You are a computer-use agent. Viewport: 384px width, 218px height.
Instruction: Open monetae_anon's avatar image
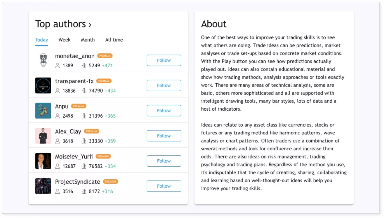pyautogui.click(x=43, y=60)
